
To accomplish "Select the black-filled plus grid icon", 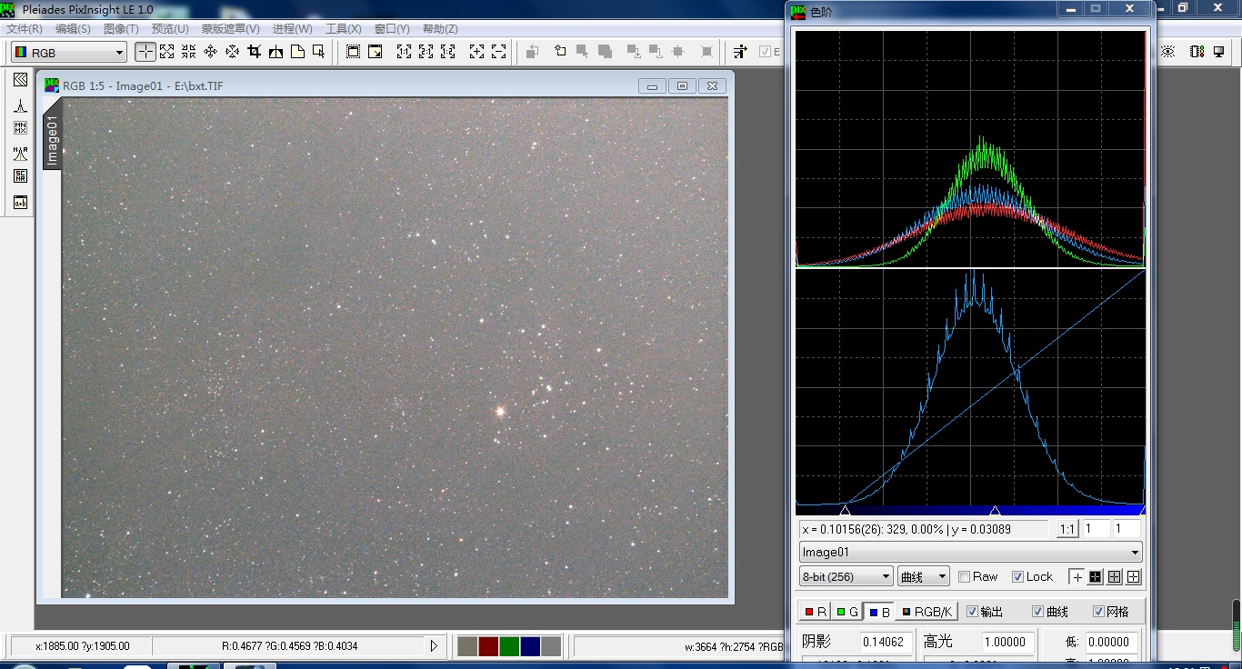I will [1095, 576].
